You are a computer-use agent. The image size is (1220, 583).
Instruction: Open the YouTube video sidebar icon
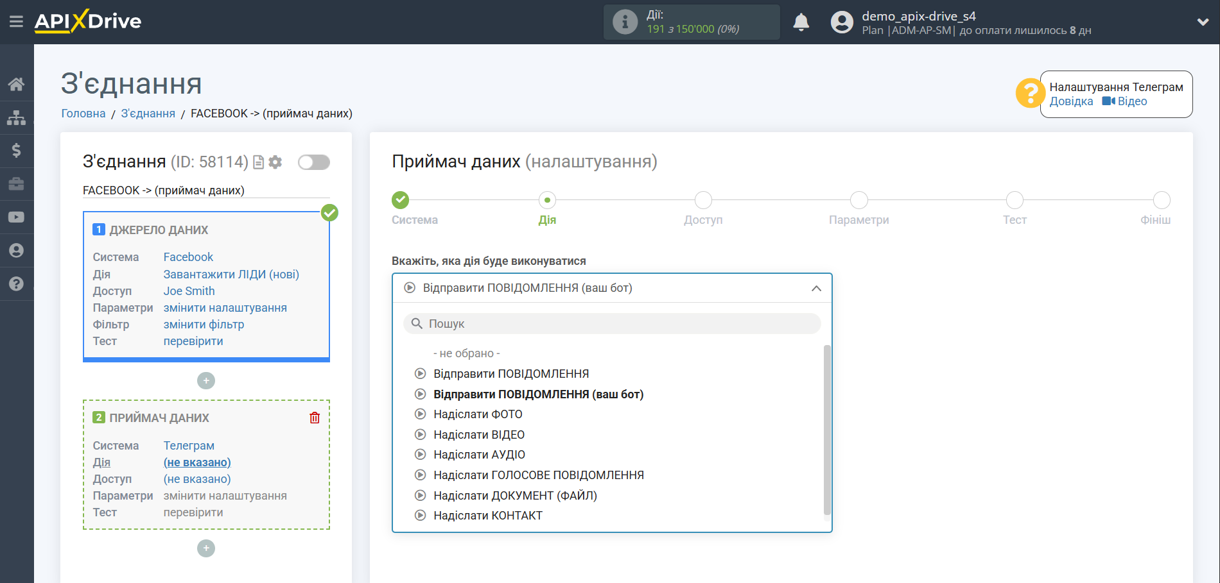click(17, 217)
